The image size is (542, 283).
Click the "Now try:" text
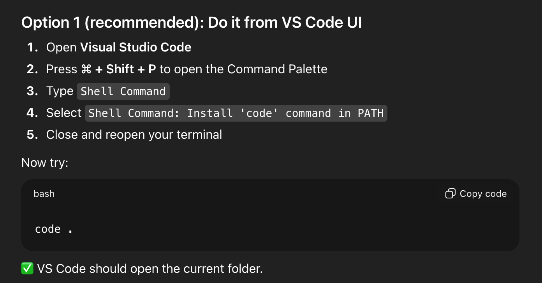coord(45,163)
